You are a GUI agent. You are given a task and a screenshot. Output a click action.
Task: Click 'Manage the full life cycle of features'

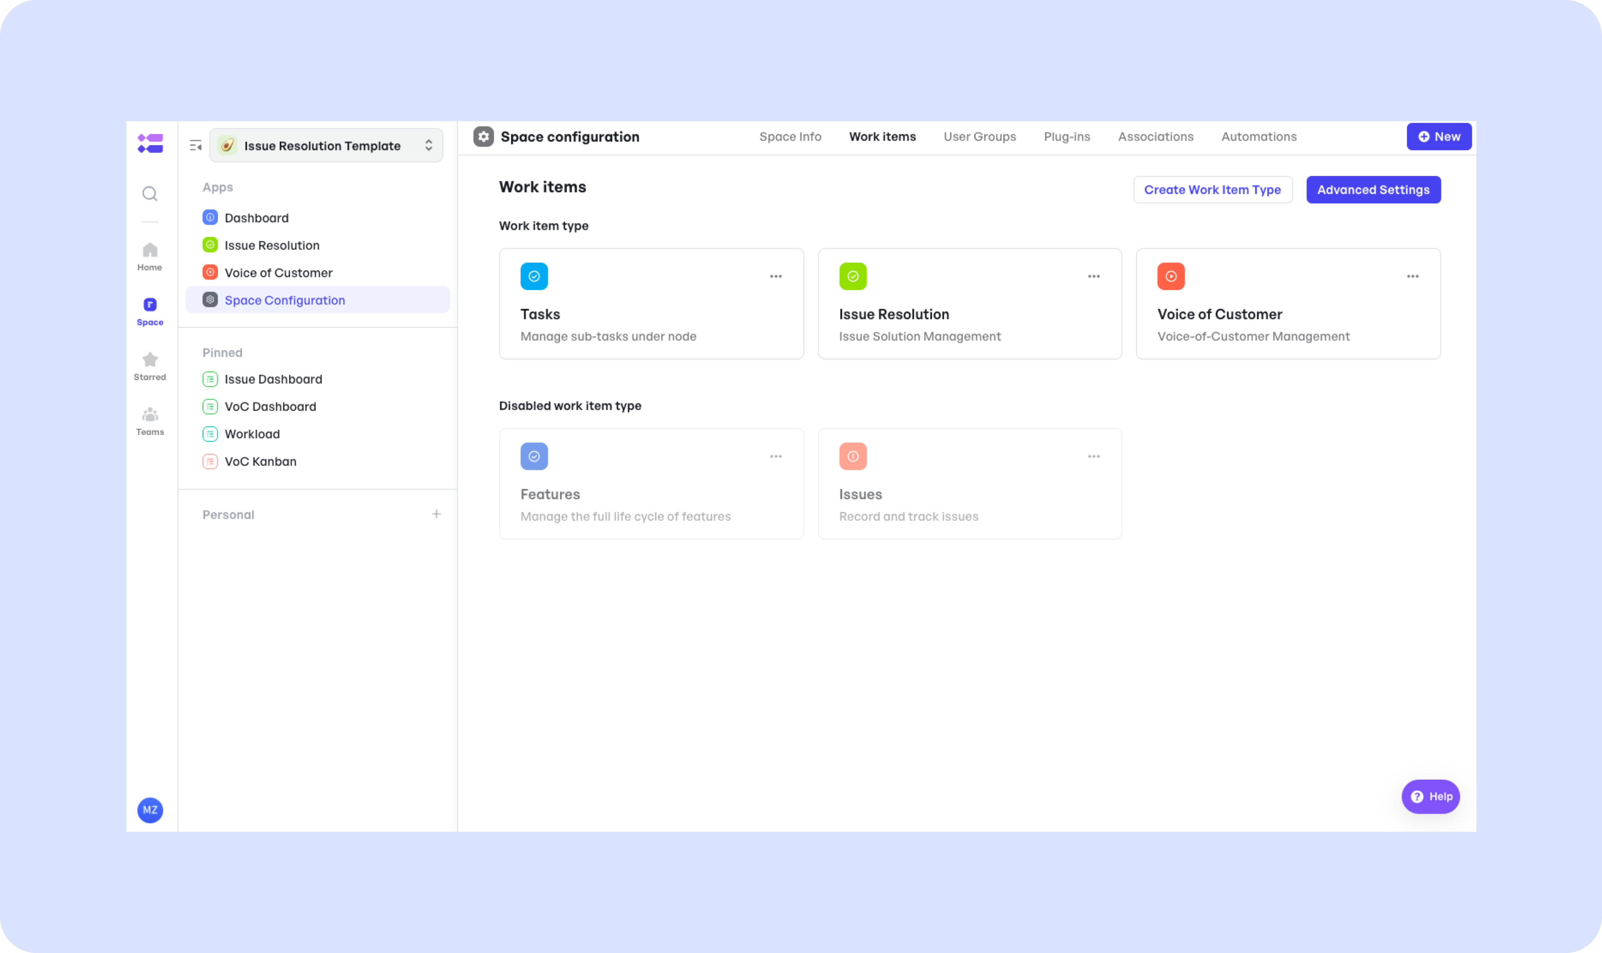[x=625, y=516]
